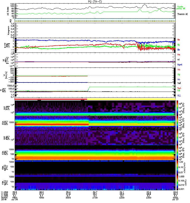Click the FBK scm1 [Hz] axis label

5,183
